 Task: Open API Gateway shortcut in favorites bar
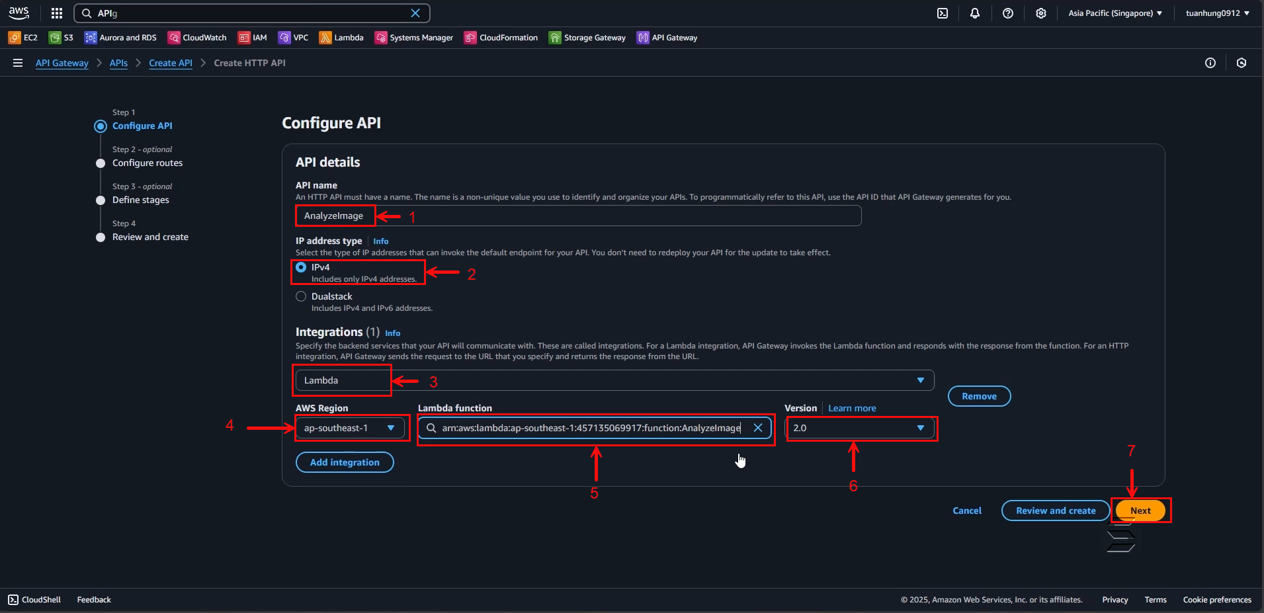667,38
